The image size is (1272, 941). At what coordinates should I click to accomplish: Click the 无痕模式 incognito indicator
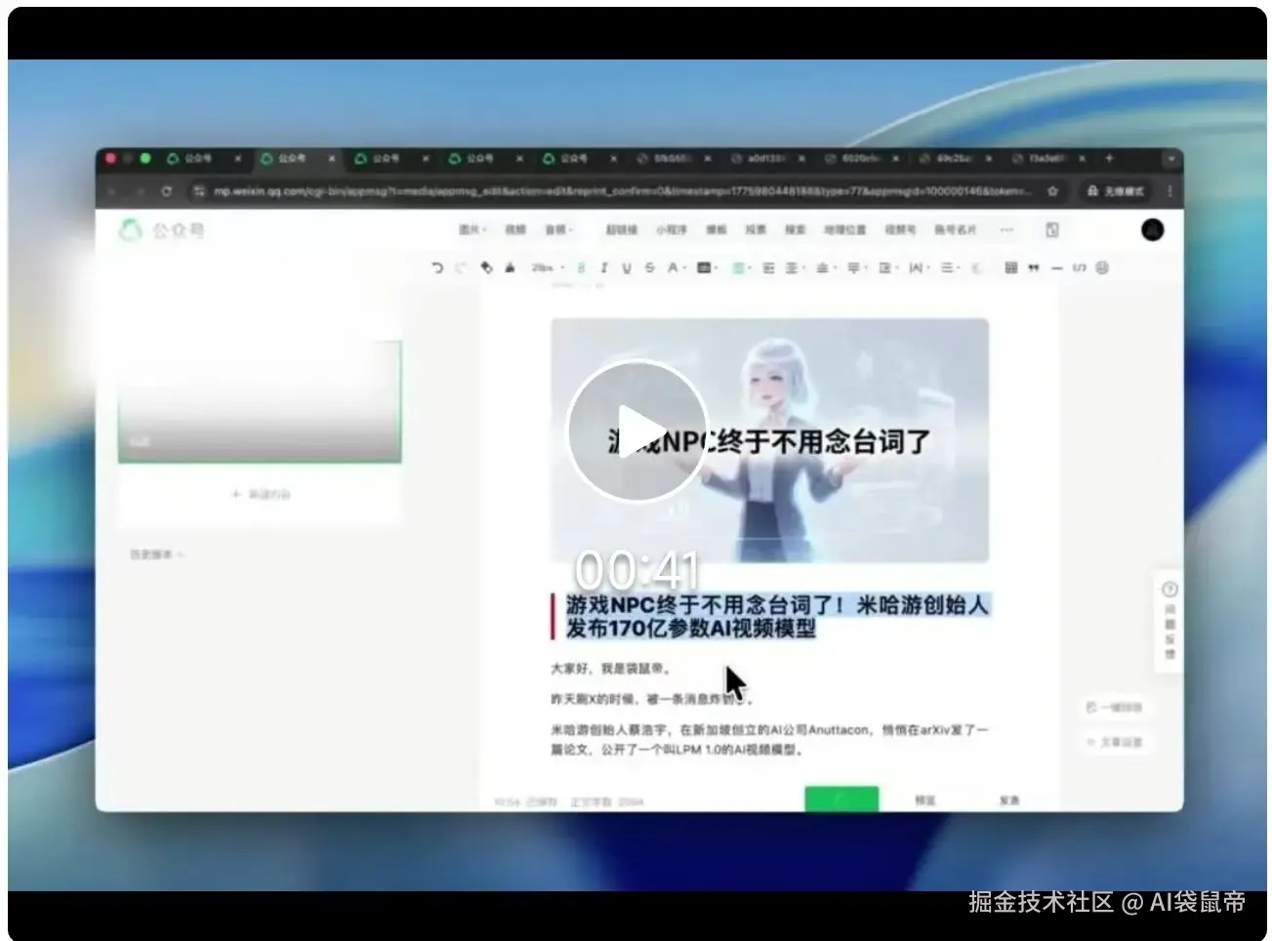1115,191
